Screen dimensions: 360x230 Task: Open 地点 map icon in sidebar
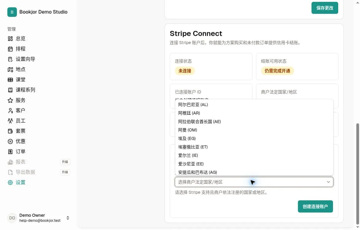click(x=10, y=70)
